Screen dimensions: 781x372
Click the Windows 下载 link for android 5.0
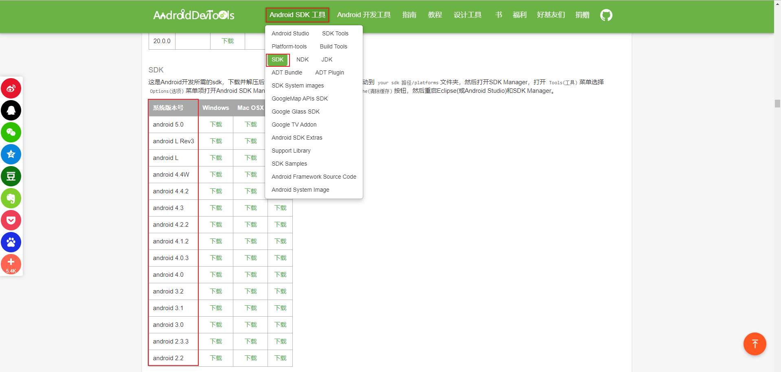pos(216,125)
